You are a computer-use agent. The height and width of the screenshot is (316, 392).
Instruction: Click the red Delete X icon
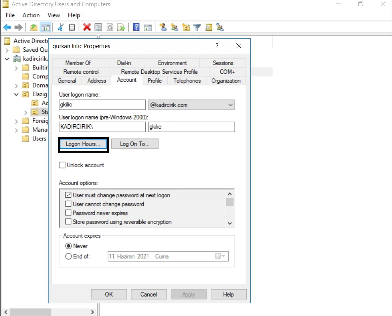[x=87, y=27]
